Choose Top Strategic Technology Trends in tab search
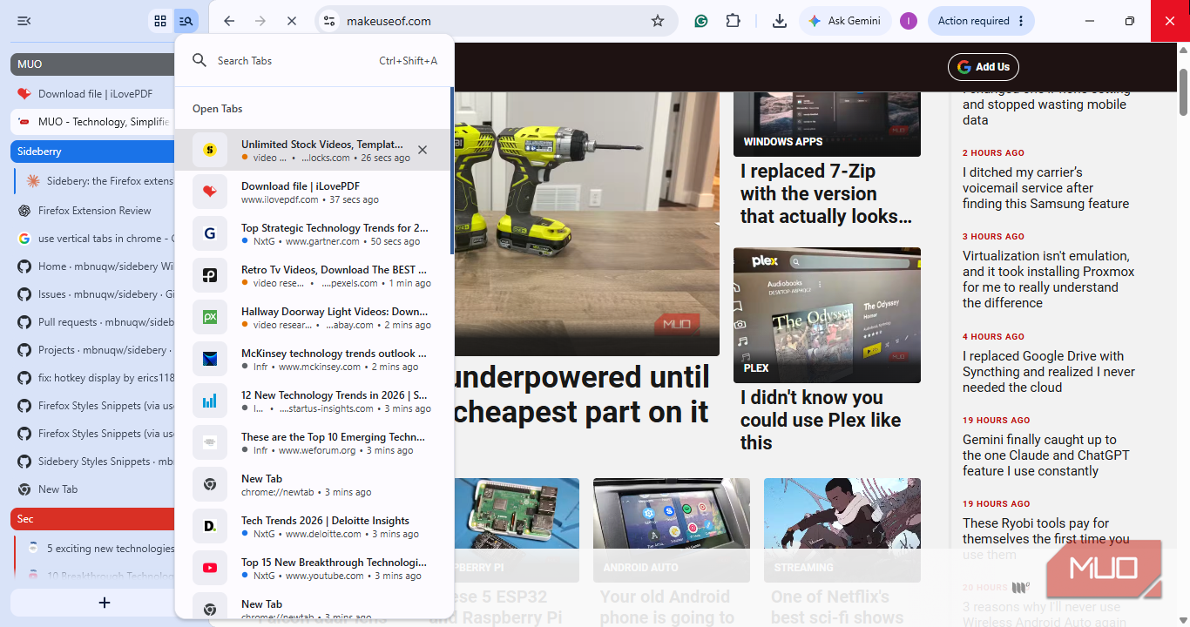Viewport: 1190px width, 627px height. 314,233
